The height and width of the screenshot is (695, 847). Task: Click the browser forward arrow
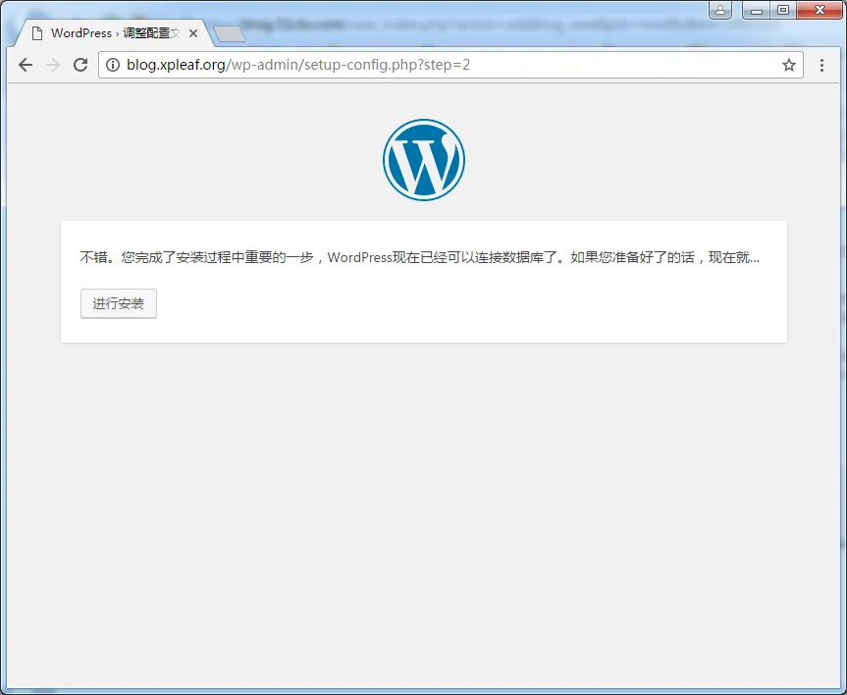click(53, 65)
